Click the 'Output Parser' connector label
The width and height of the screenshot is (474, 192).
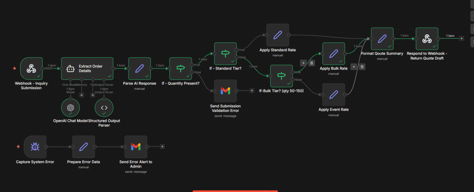tap(104, 84)
